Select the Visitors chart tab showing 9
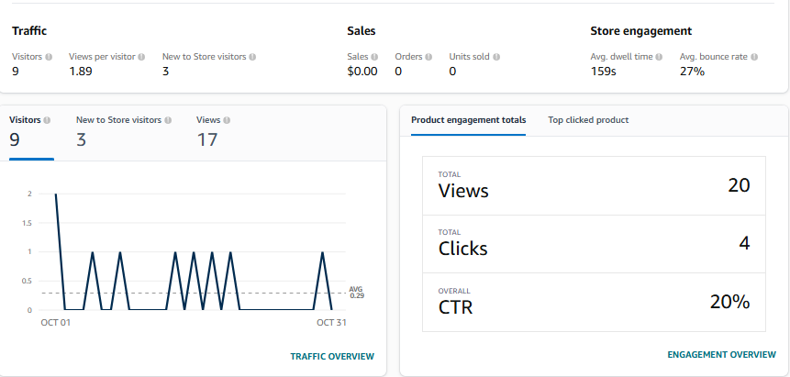This screenshot has width=790, height=377. click(x=30, y=133)
